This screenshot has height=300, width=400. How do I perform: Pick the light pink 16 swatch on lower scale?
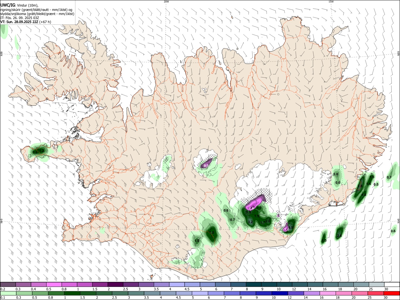(x=328, y=293)
